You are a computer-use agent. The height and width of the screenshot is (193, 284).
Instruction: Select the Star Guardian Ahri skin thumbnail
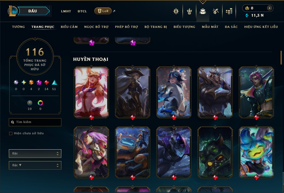pos(91,92)
